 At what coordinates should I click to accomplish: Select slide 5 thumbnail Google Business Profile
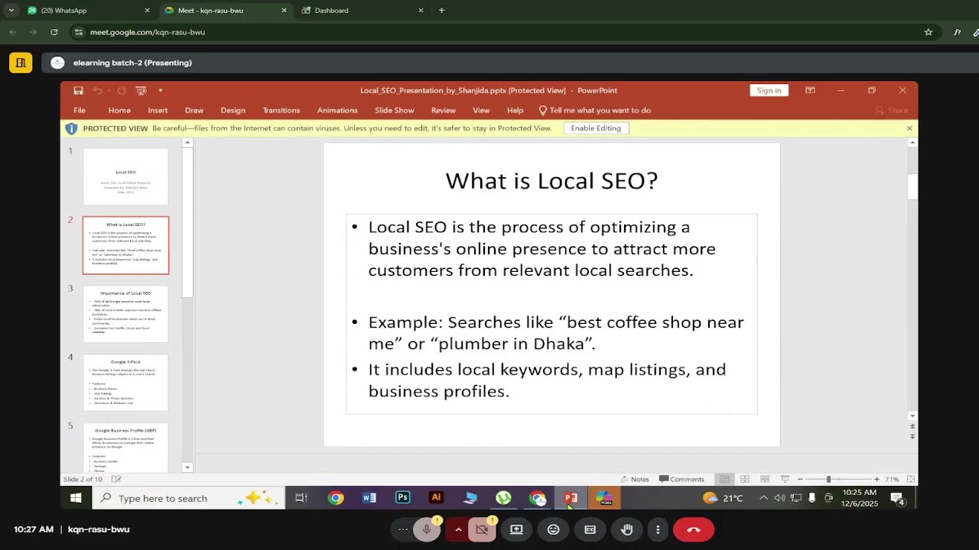[125, 448]
